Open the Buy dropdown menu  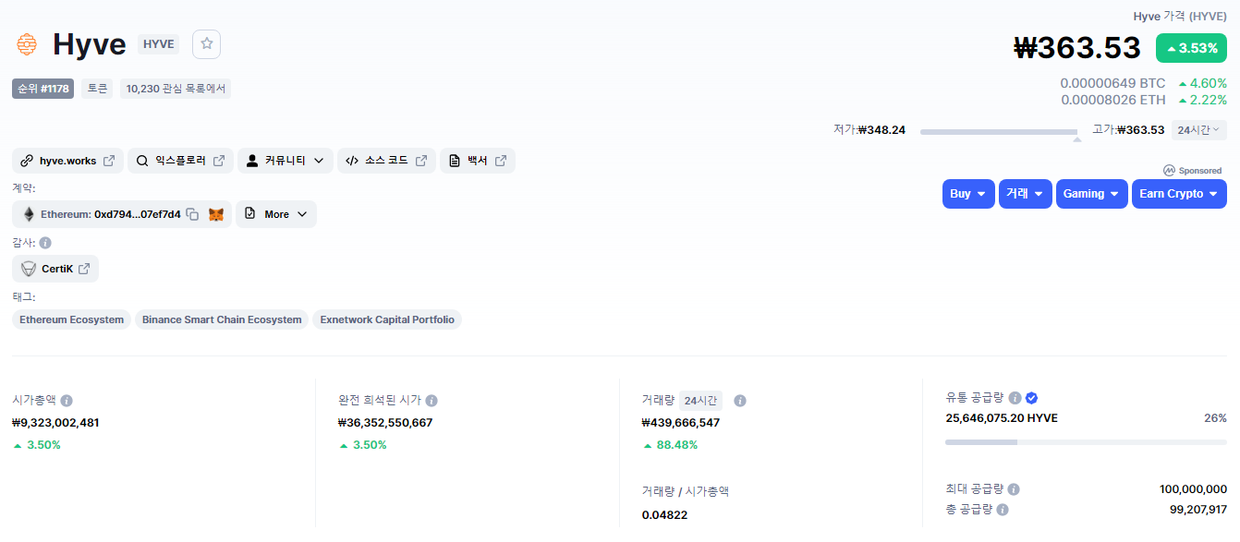[x=968, y=194]
